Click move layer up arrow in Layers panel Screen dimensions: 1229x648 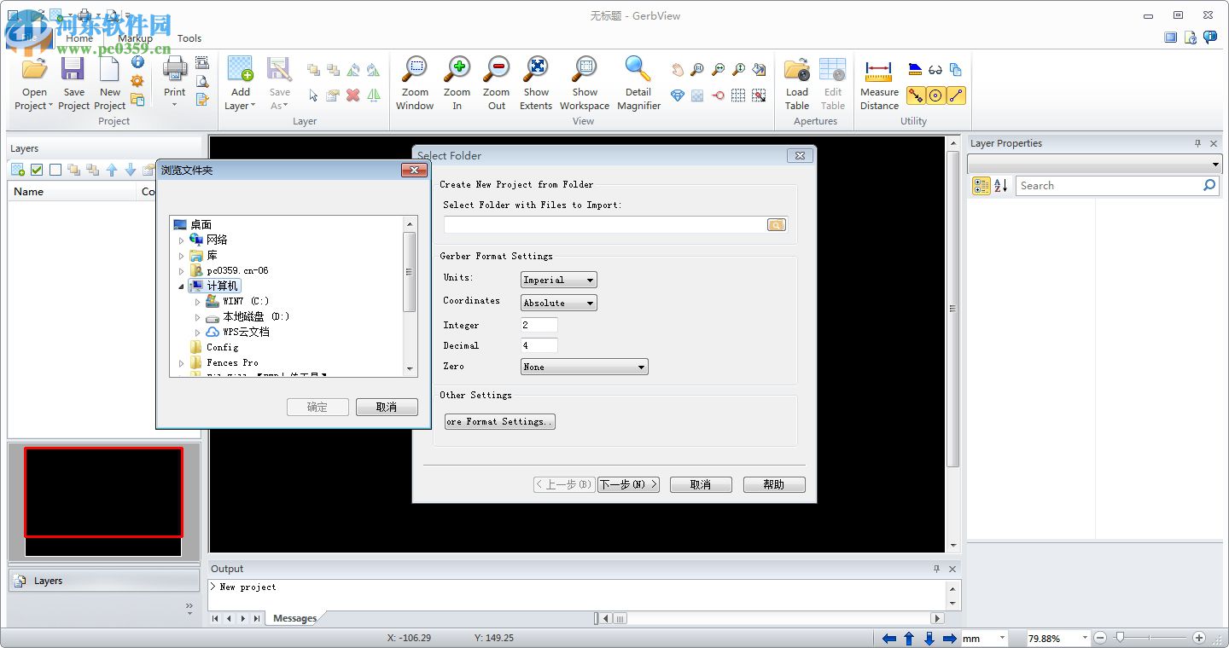112,170
